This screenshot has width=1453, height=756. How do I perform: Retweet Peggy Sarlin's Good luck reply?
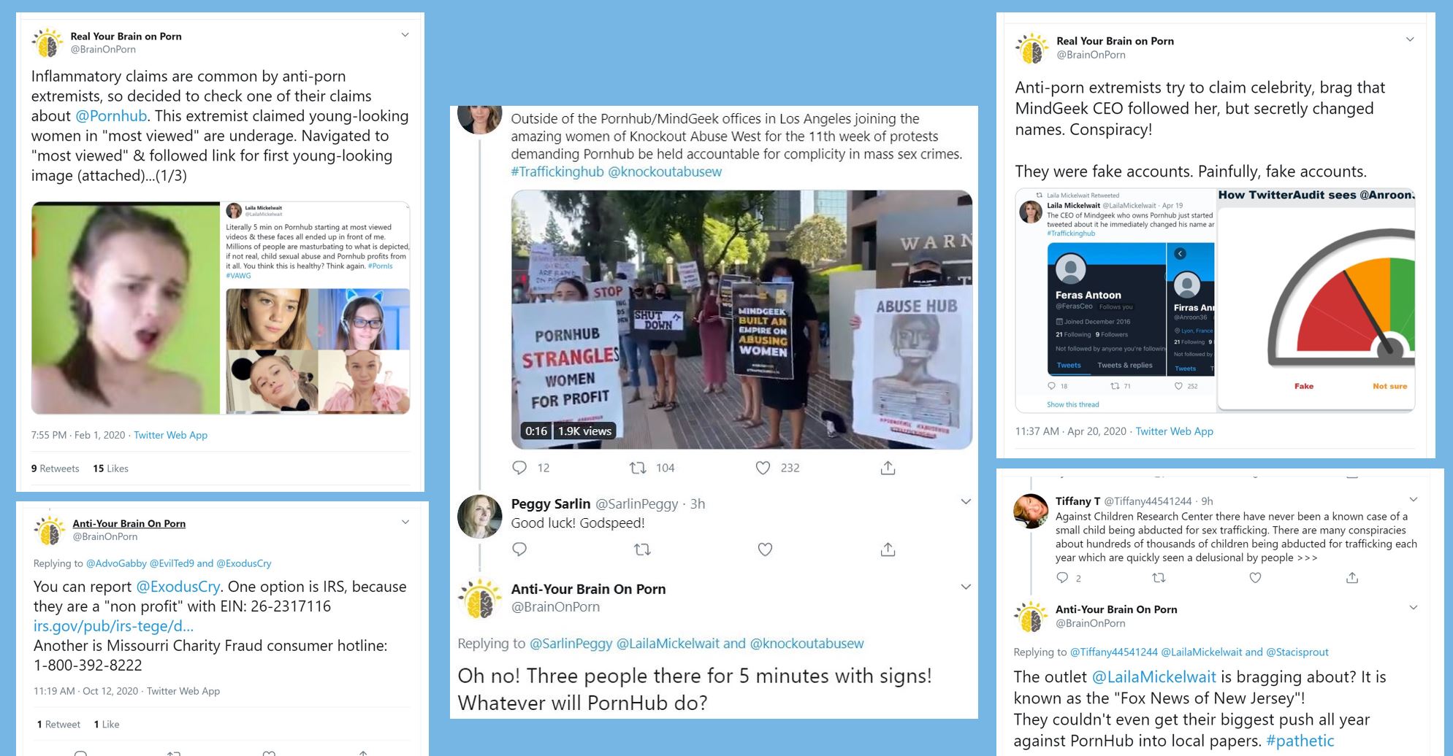[642, 549]
